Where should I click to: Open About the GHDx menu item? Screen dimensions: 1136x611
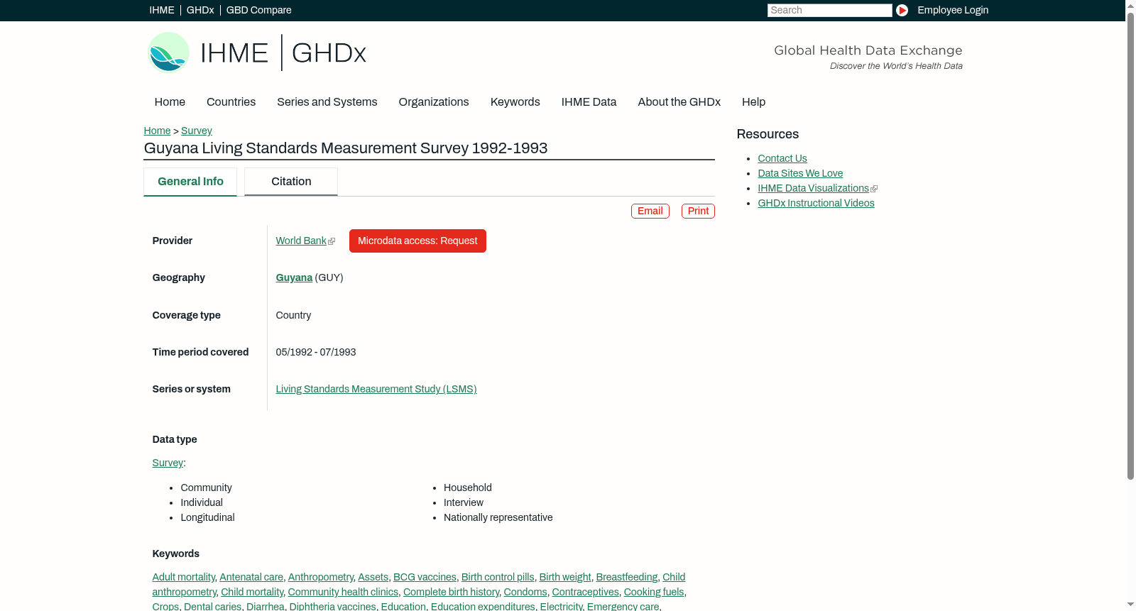pyautogui.click(x=679, y=101)
